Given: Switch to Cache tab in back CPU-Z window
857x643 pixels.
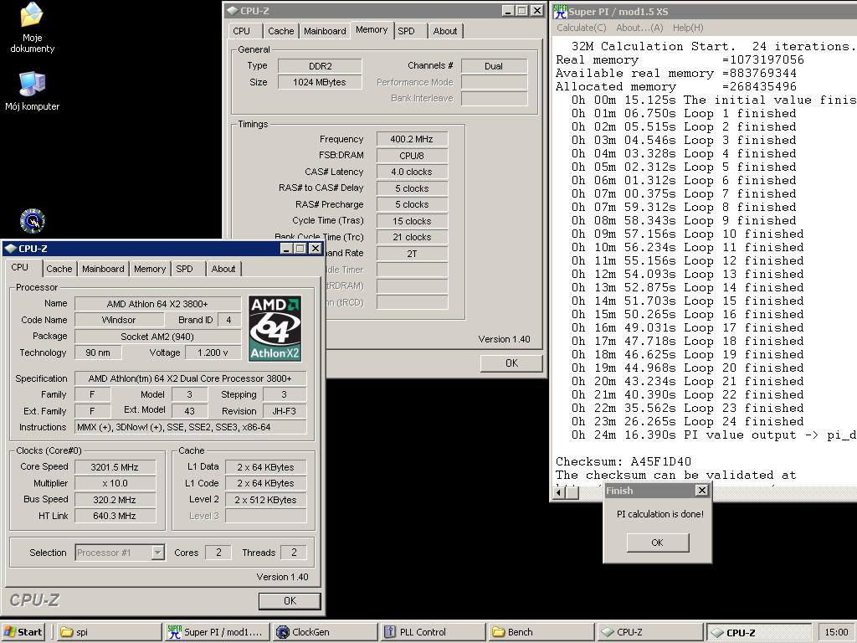Looking at the screenshot, I should click(x=281, y=31).
